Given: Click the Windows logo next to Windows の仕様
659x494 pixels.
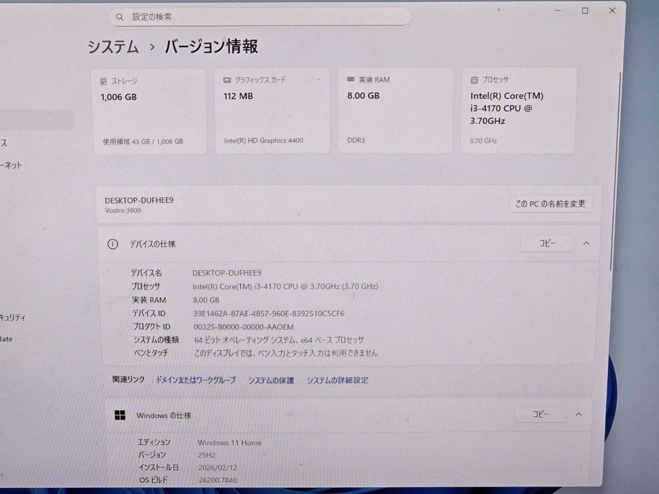Looking at the screenshot, I should (x=120, y=416).
